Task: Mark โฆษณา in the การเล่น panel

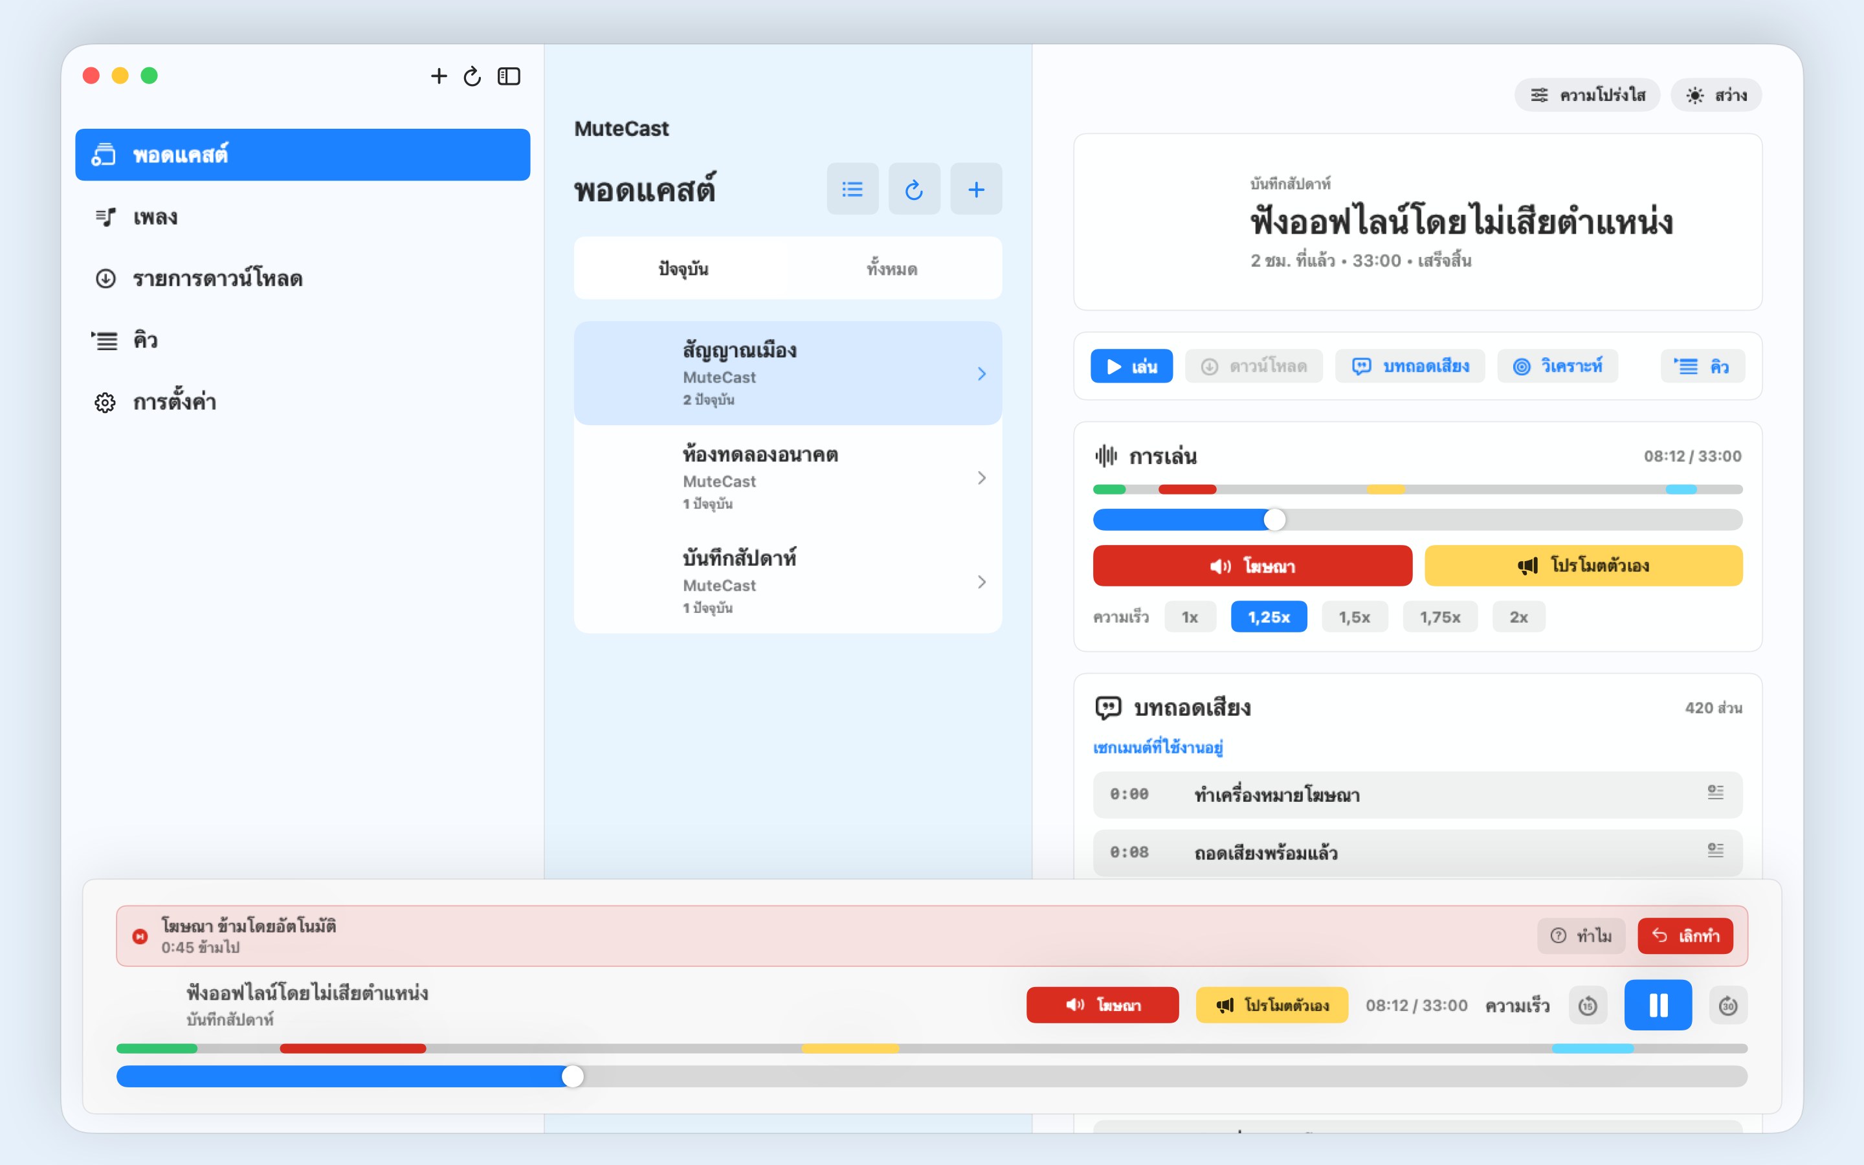Action: [1252, 566]
